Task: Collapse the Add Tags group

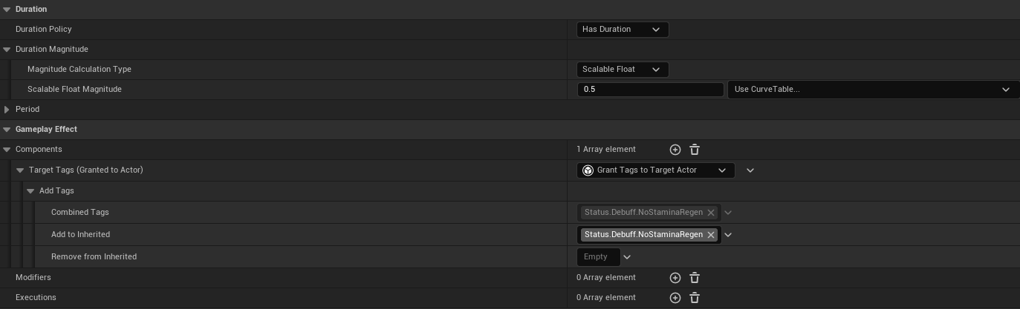Action: [30, 191]
